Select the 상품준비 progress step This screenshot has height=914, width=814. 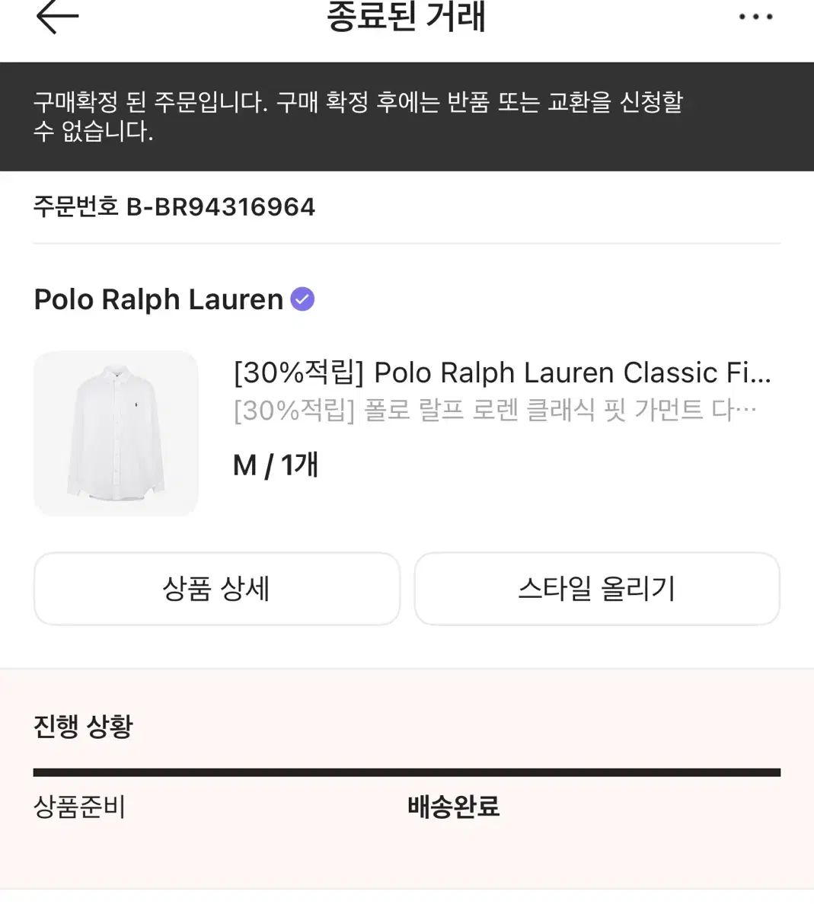point(79,807)
